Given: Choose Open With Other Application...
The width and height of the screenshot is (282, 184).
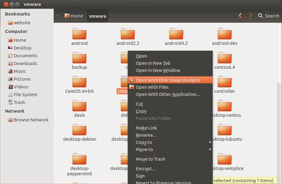Looking at the screenshot, I should pos(170,94).
